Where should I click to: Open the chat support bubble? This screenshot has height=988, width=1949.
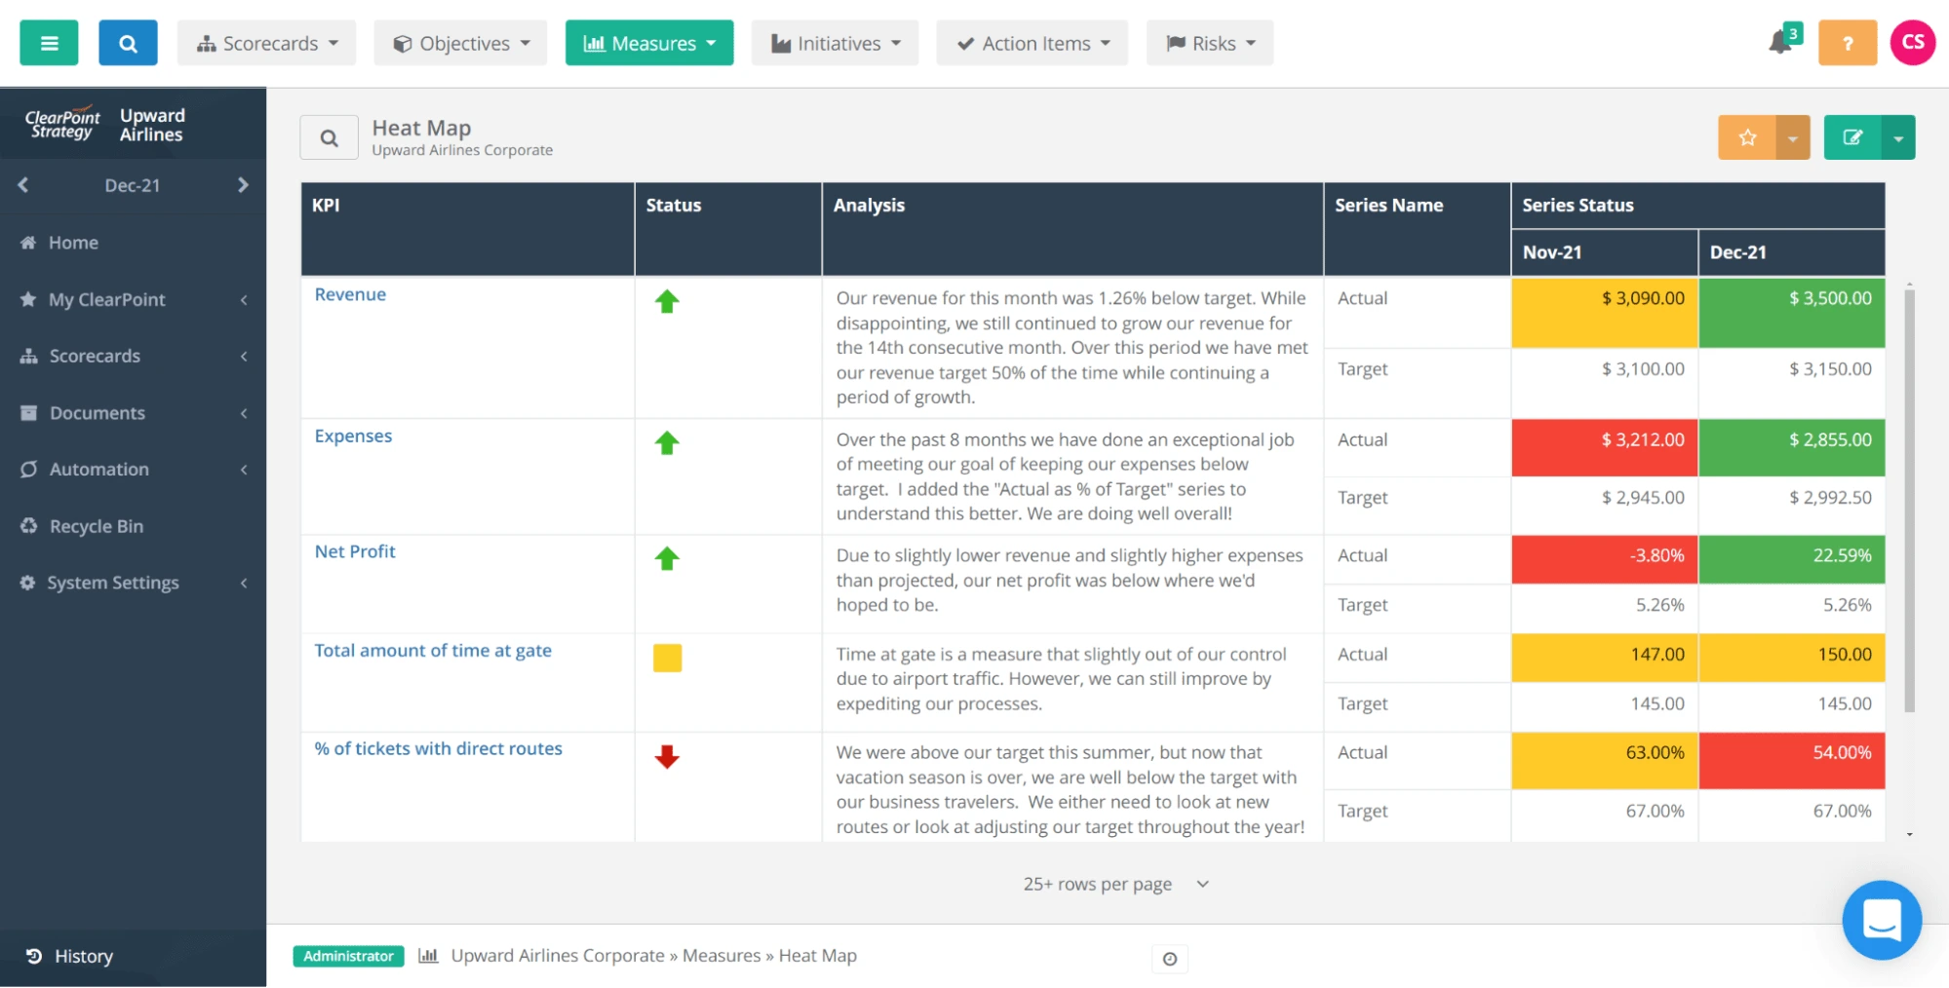1881,919
